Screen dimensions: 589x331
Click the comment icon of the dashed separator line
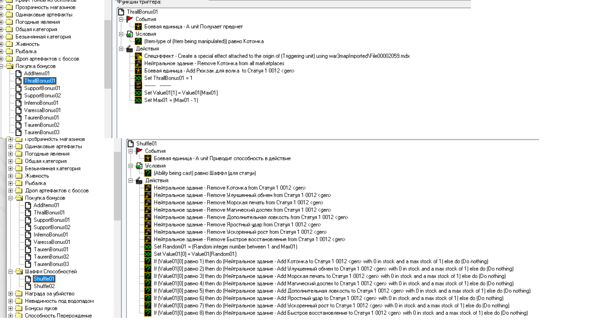click(138, 86)
